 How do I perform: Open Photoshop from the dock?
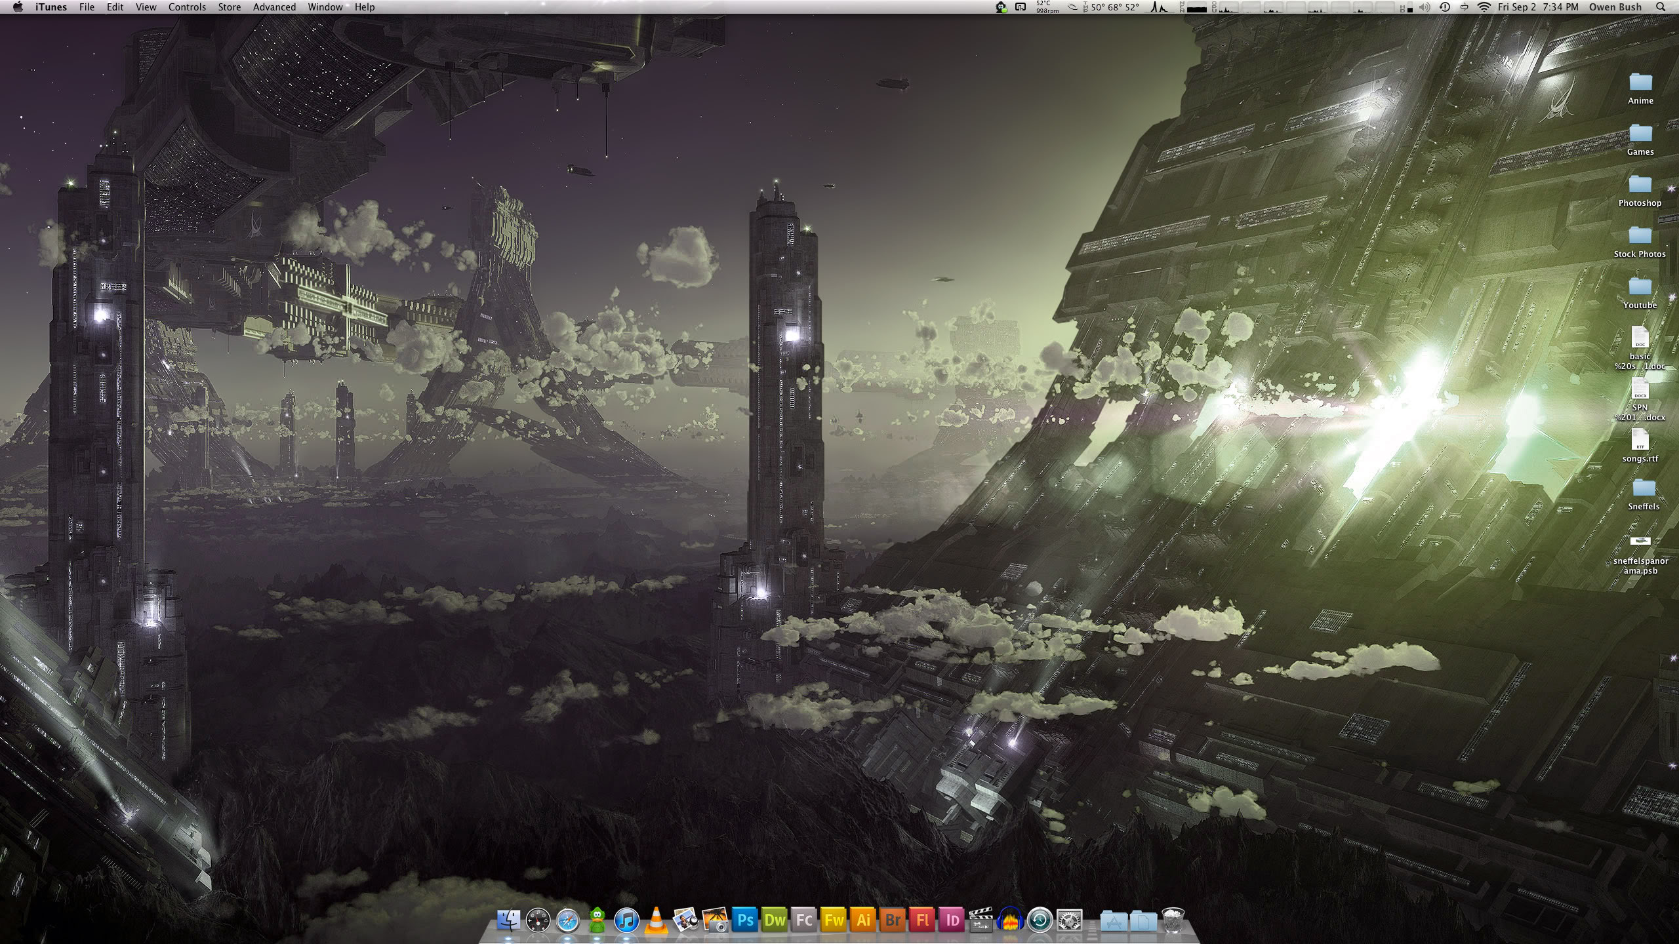[x=745, y=920]
